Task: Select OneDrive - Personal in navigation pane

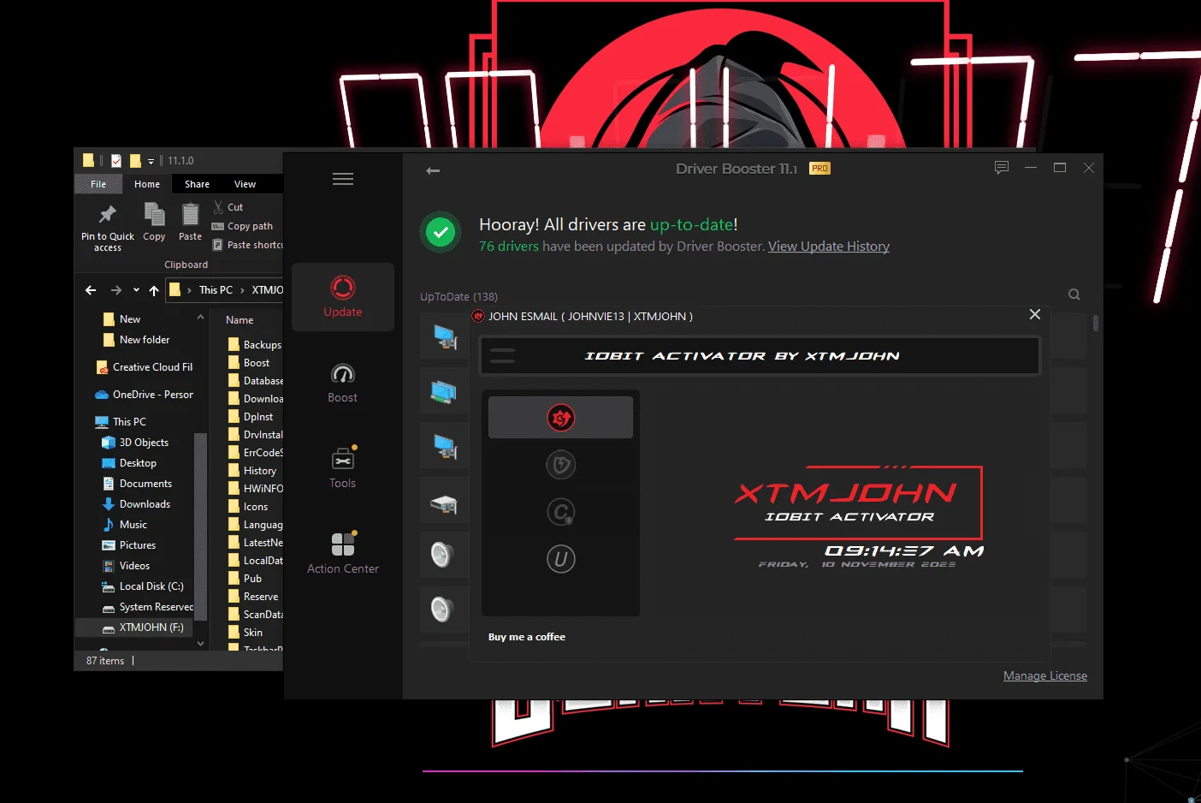Action: click(145, 395)
